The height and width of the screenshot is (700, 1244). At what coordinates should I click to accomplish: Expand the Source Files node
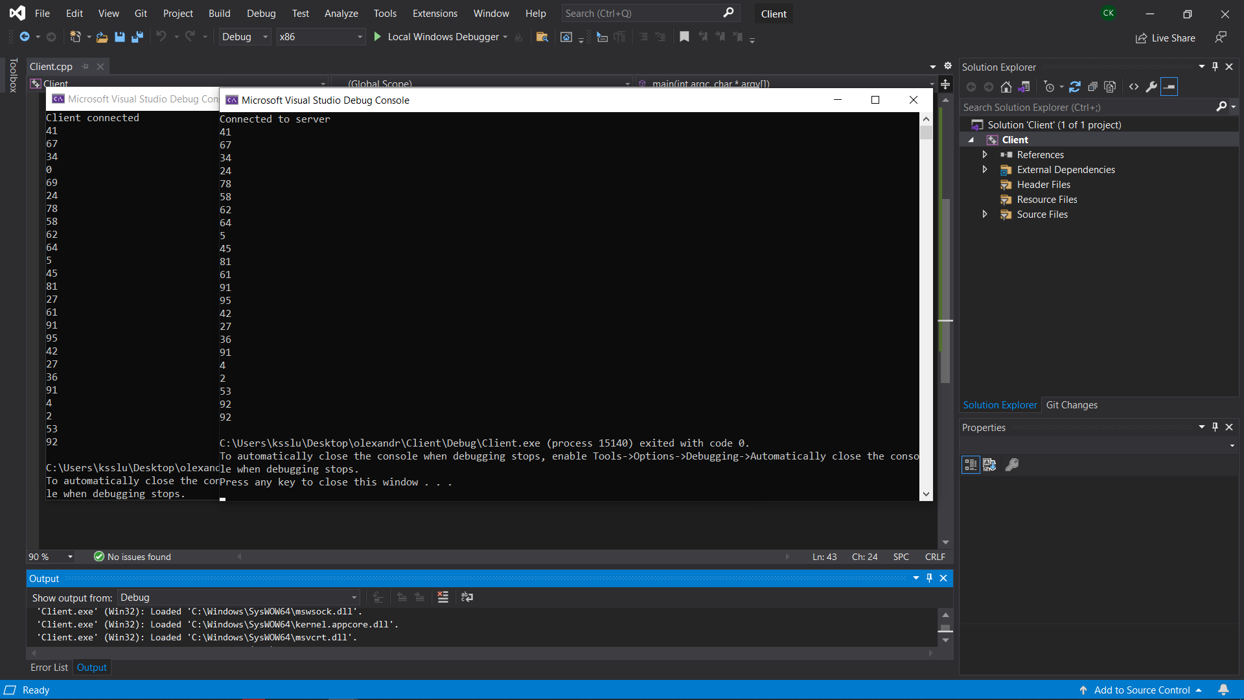[985, 214]
